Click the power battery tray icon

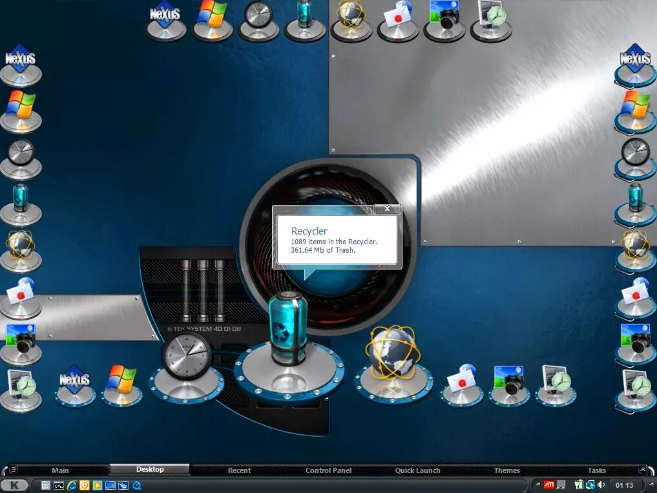579,485
